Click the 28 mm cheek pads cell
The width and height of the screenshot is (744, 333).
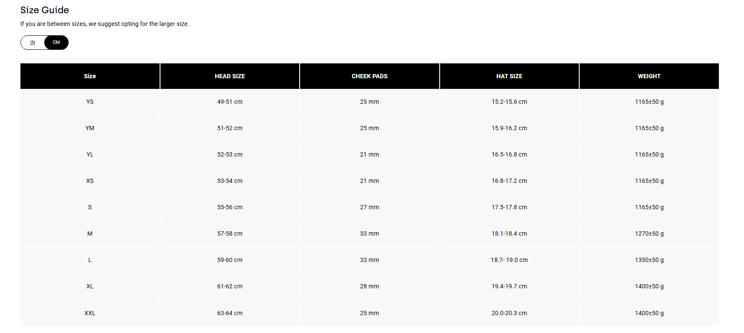pyautogui.click(x=369, y=287)
